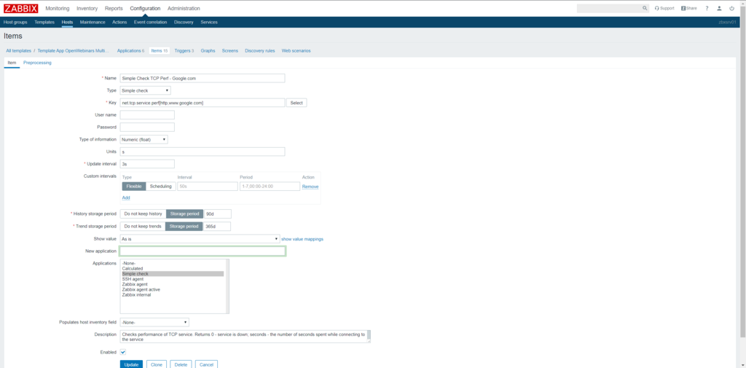Expand the Type of information dropdown

[144, 139]
